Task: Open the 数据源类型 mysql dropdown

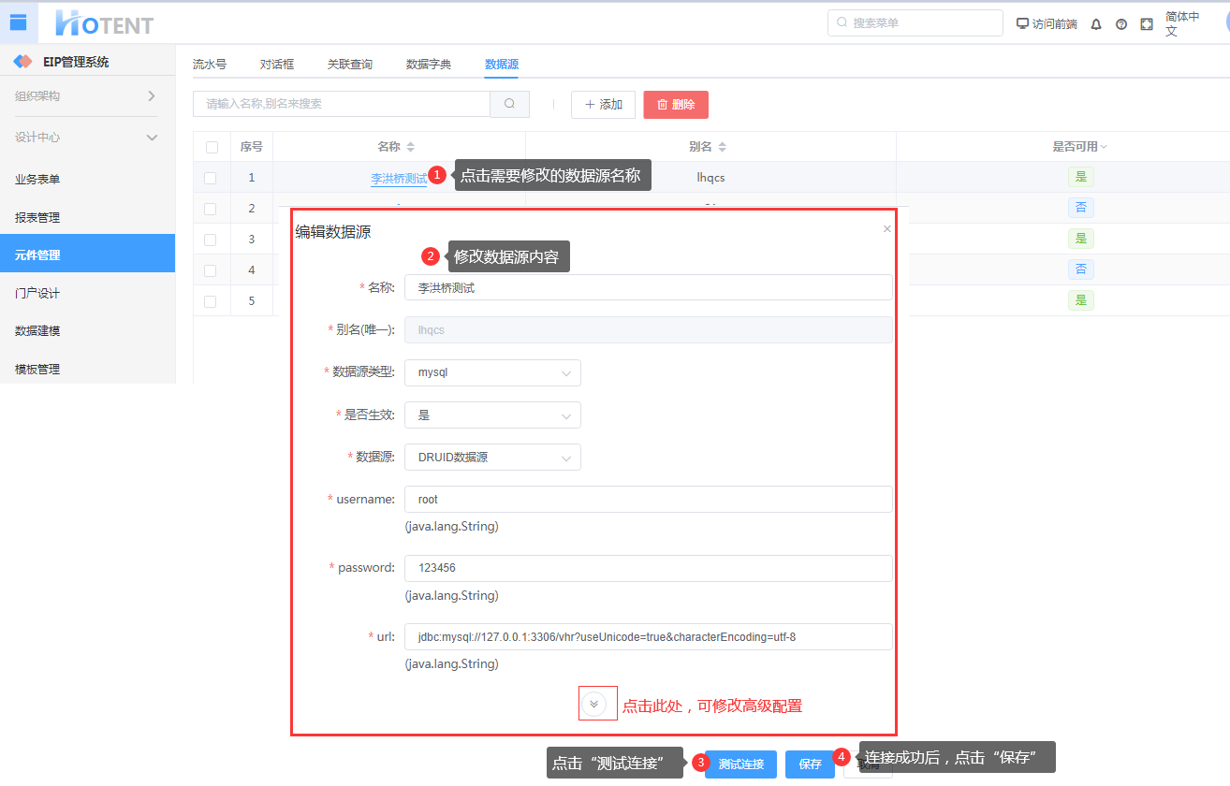Action: pyautogui.click(x=492, y=372)
